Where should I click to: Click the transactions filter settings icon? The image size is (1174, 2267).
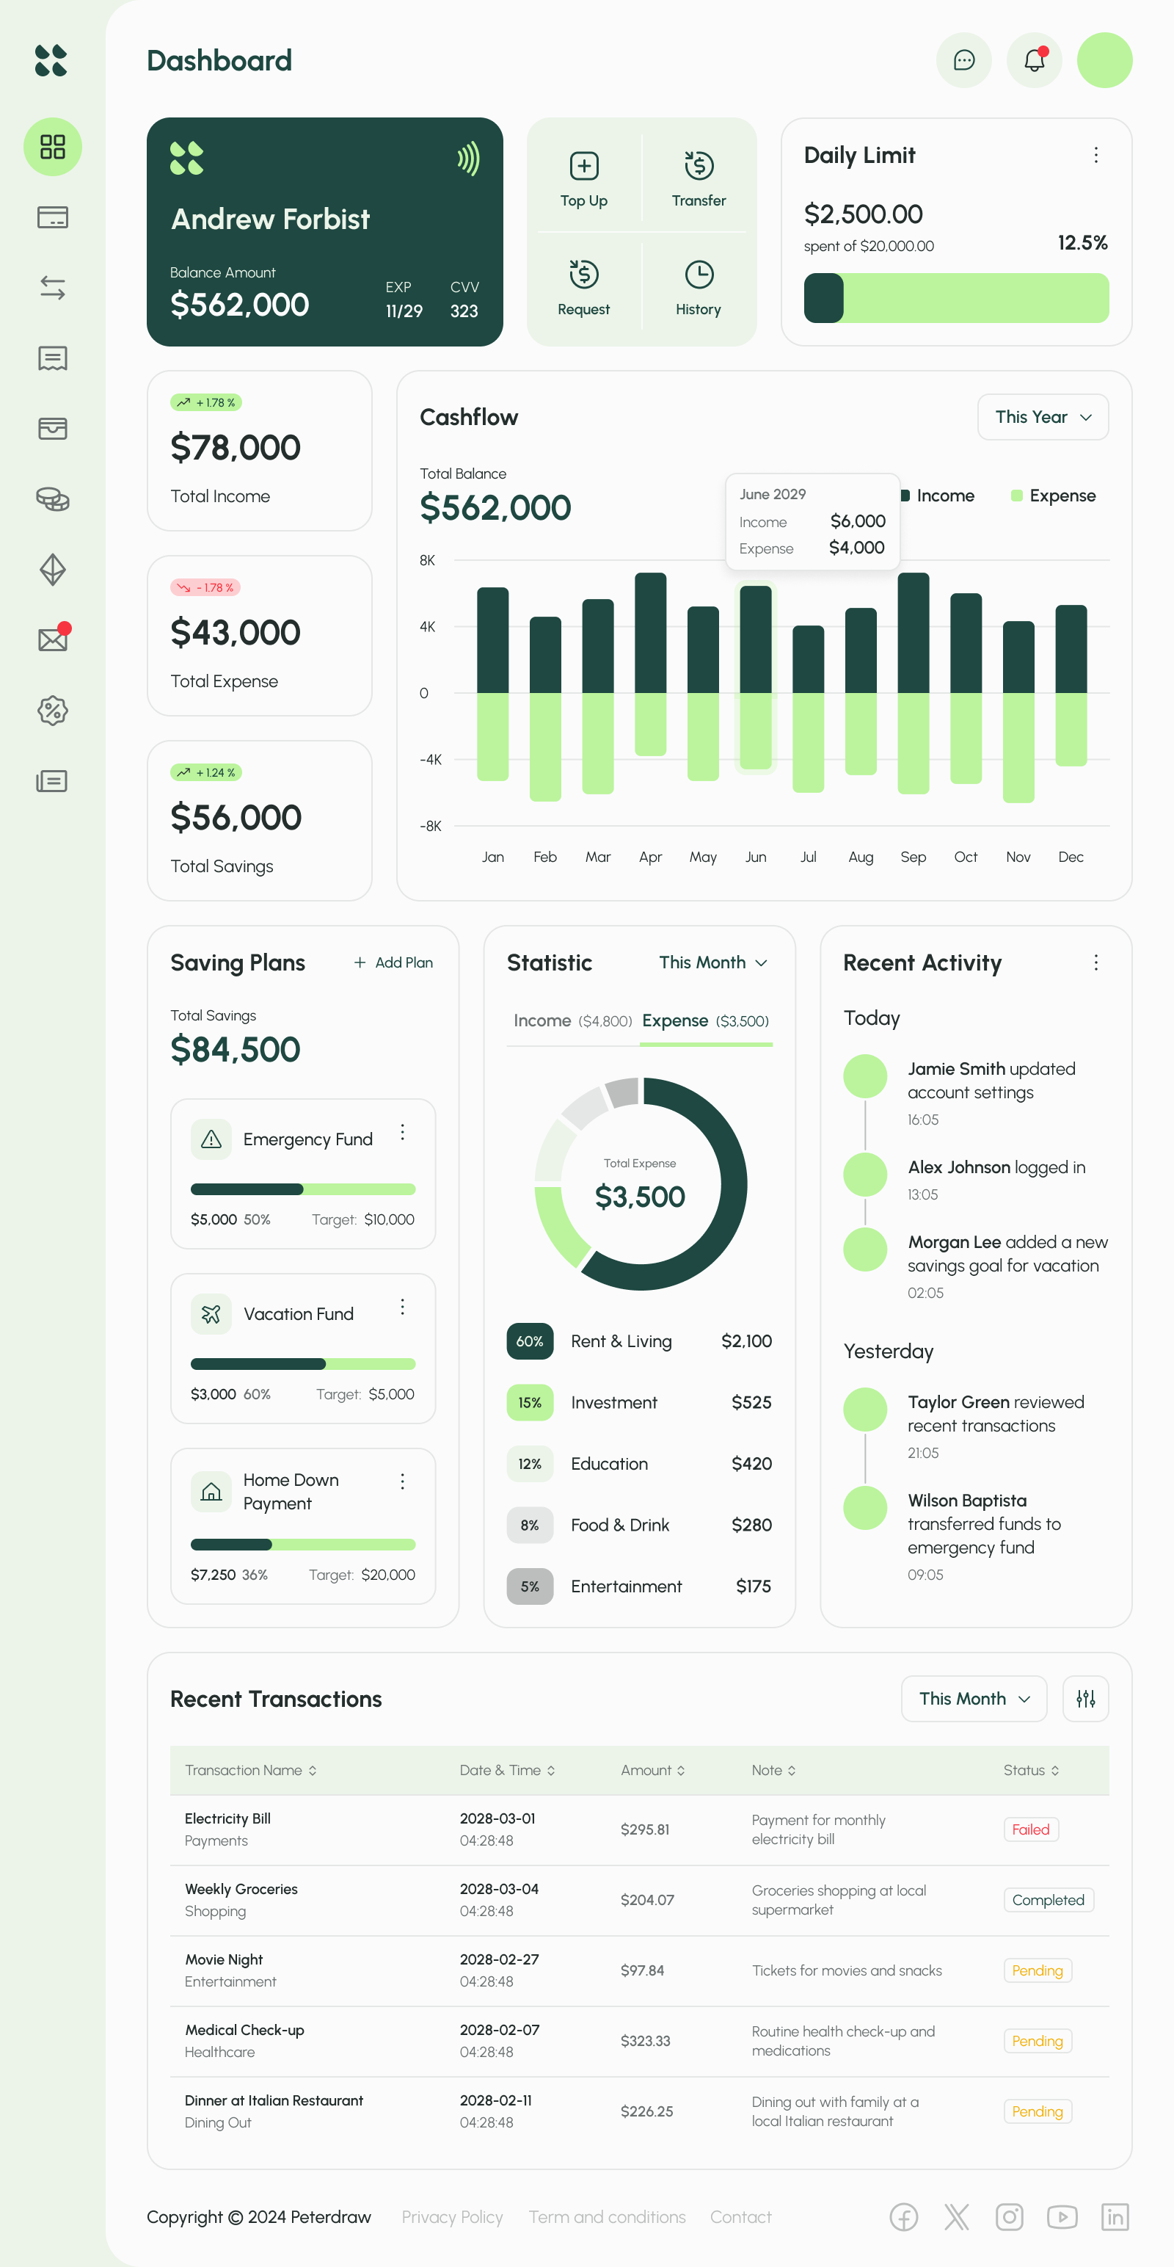(1085, 1699)
